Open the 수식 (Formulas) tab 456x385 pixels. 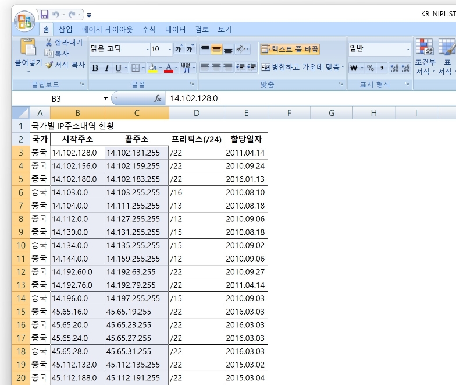[x=148, y=29]
